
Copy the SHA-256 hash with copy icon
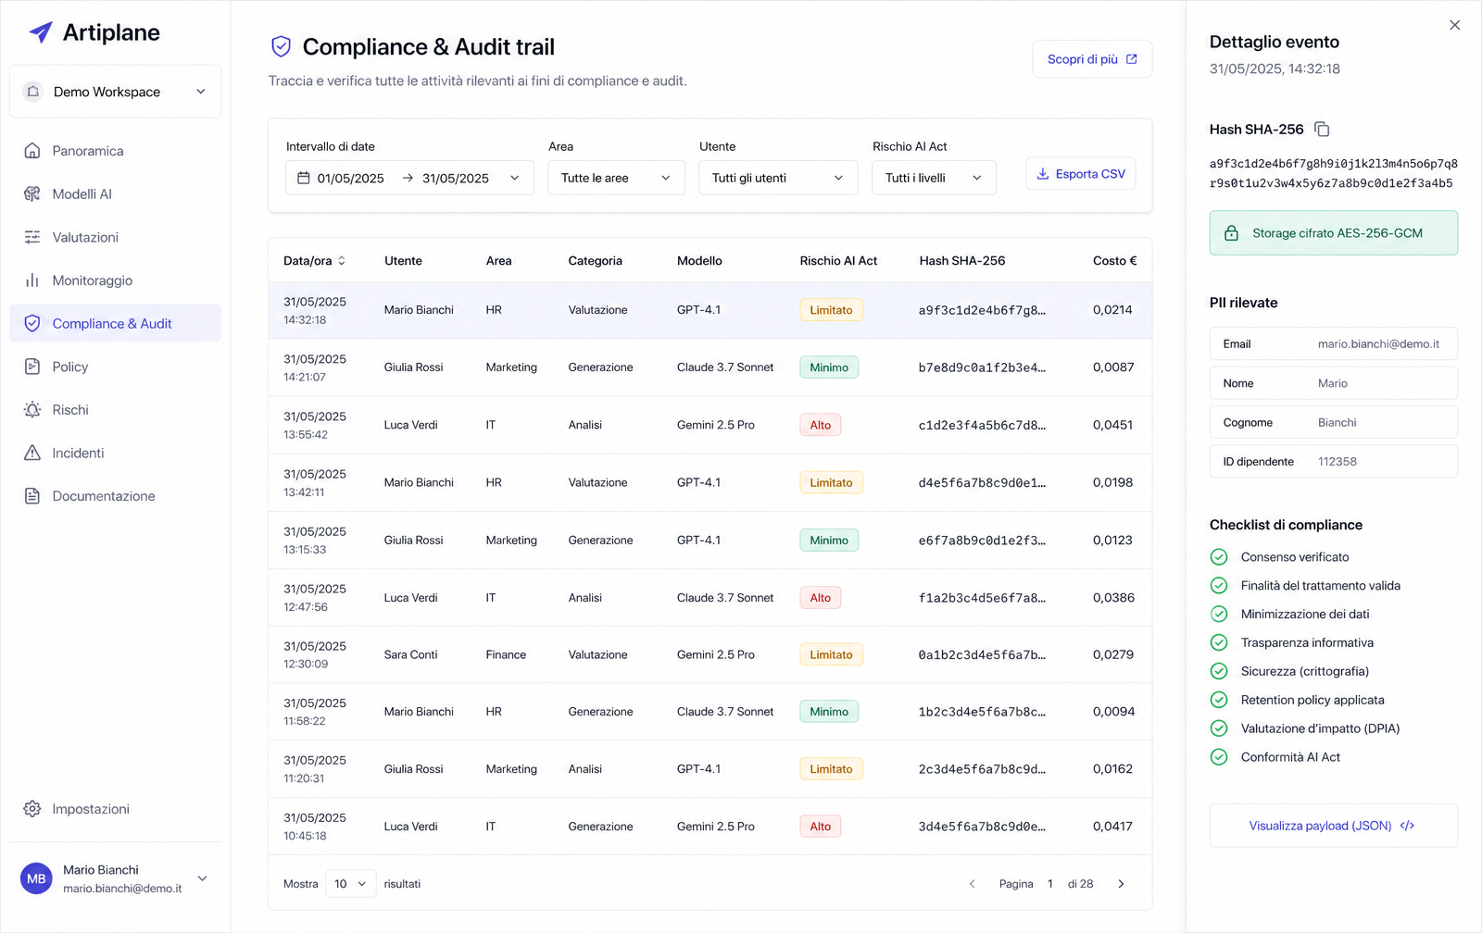(x=1322, y=130)
